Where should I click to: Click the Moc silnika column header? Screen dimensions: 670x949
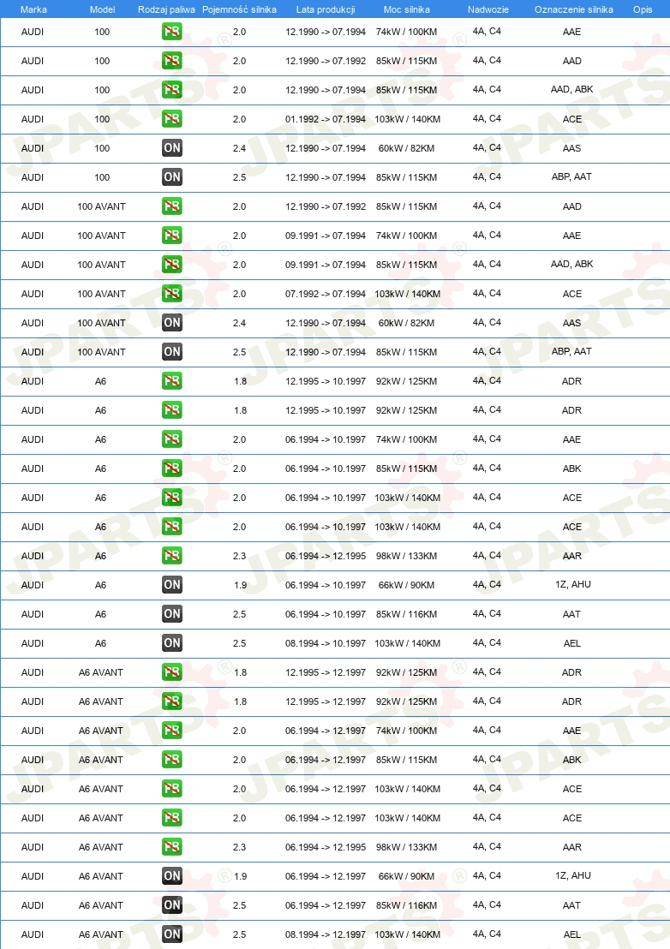(407, 9)
